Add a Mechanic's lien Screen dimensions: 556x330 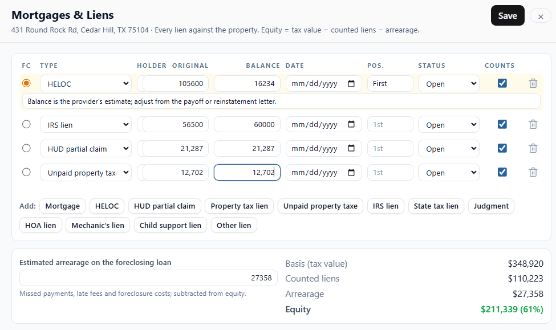(98, 226)
